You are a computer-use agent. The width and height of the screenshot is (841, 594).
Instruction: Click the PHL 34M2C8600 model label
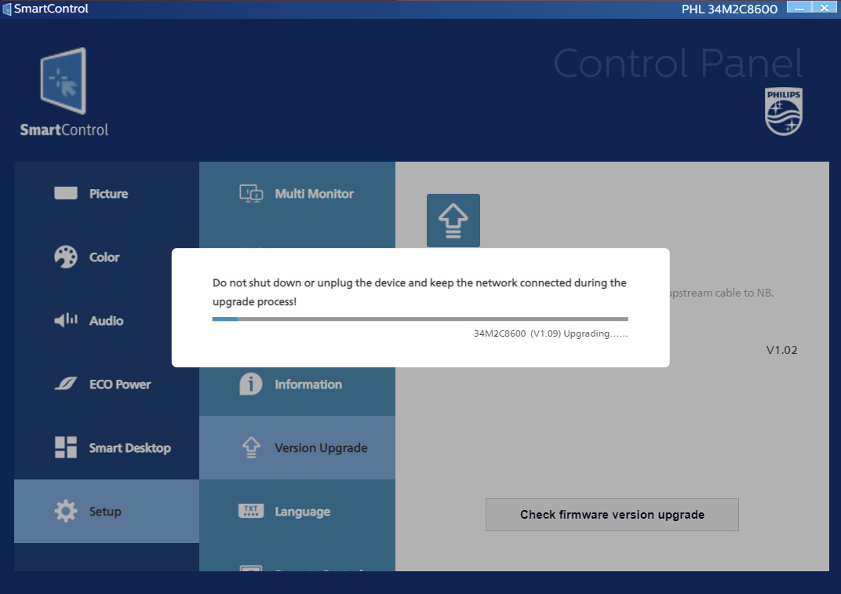coord(730,9)
